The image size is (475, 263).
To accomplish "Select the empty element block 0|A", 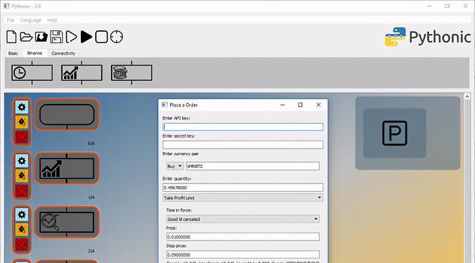I will pos(67,114).
